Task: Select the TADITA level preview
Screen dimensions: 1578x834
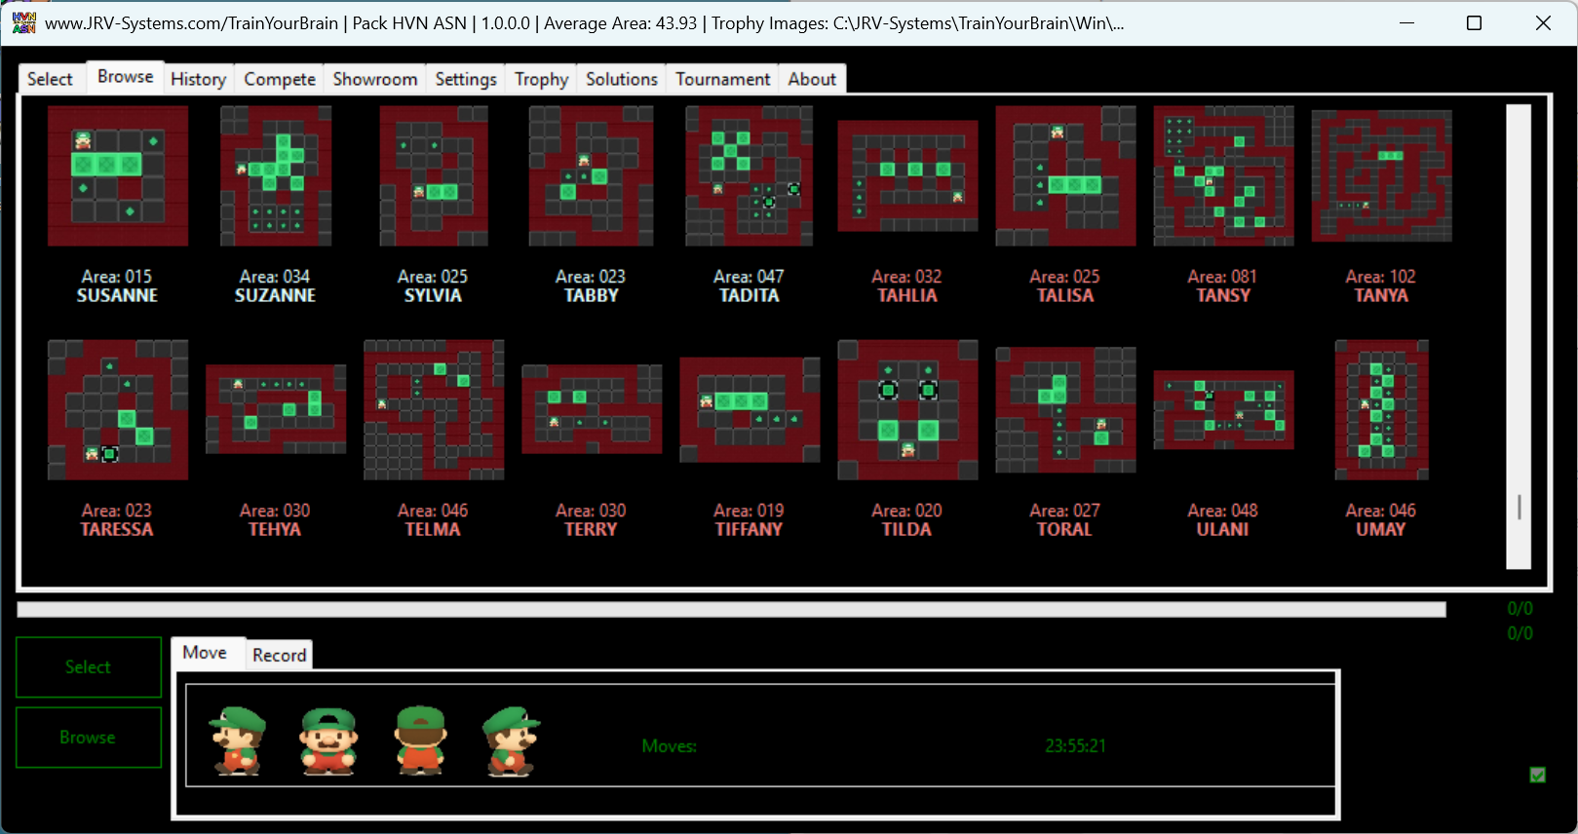Action: click(750, 175)
